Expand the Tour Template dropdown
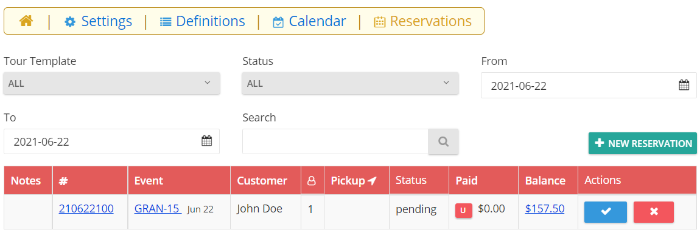This screenshot has width=700, height=244. pyautogui.click(x=111, y=83)
